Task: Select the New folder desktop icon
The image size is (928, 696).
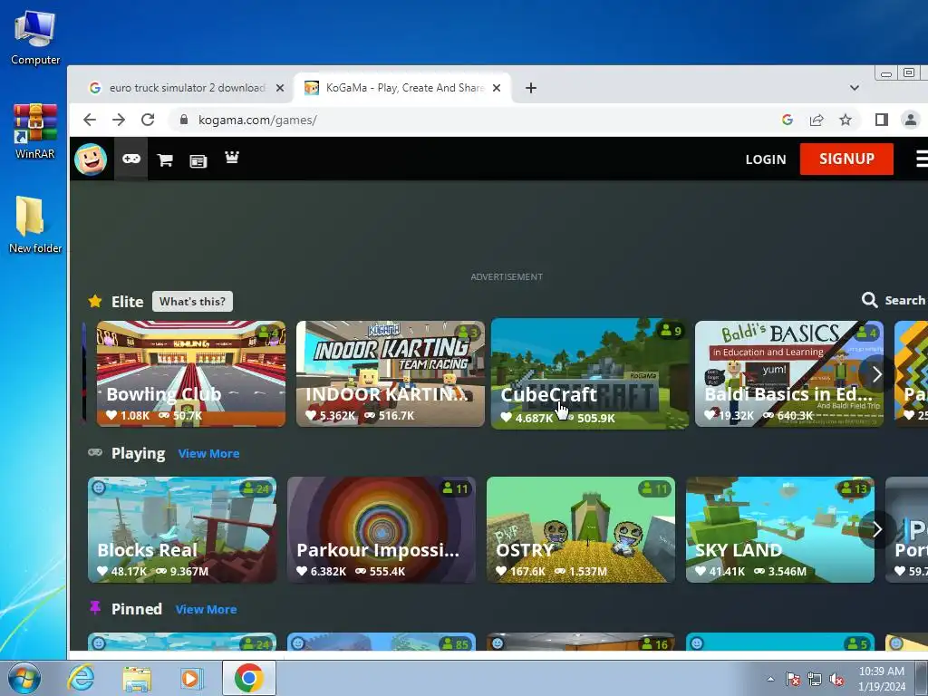Action: coord(35,225)
